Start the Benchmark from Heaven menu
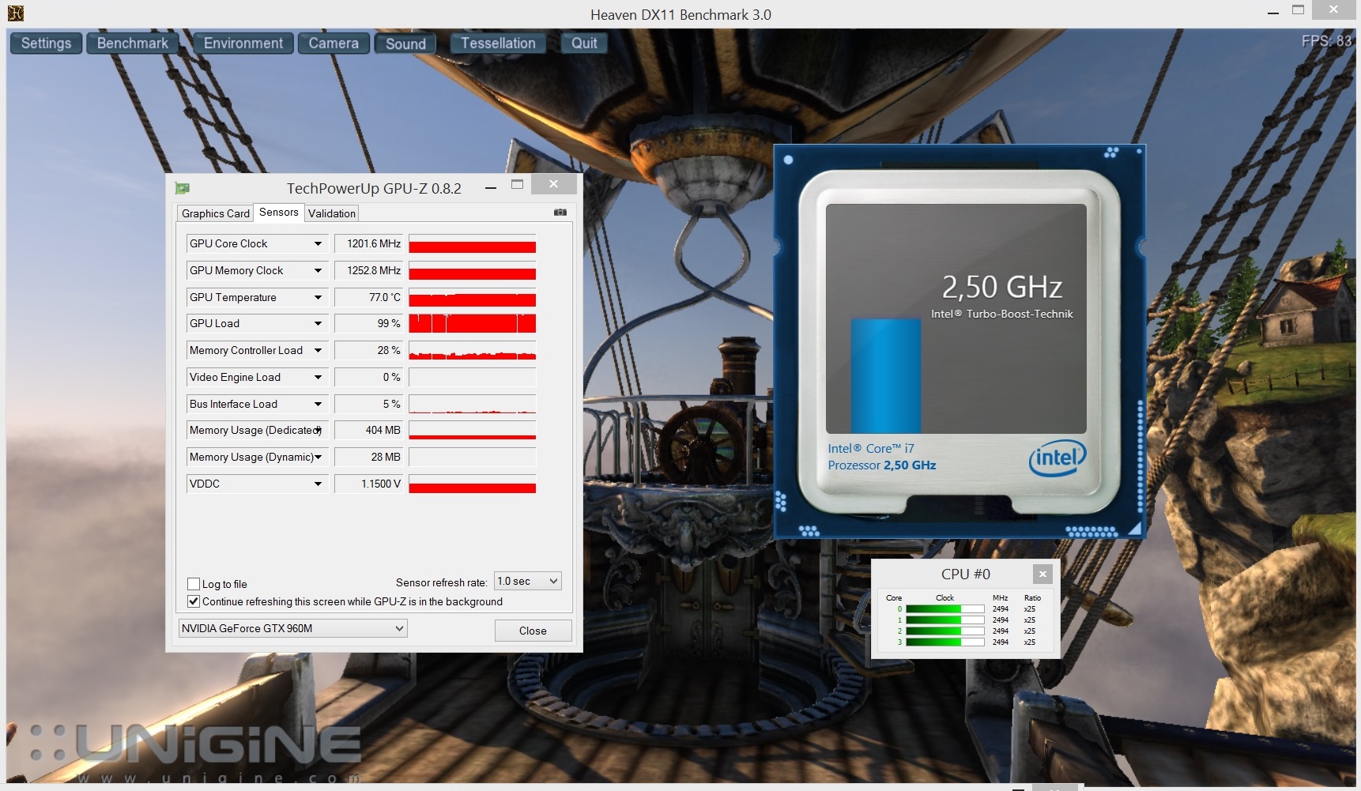Image resolution: width=1361 pixels, height=791 pixels. point(133,43)
